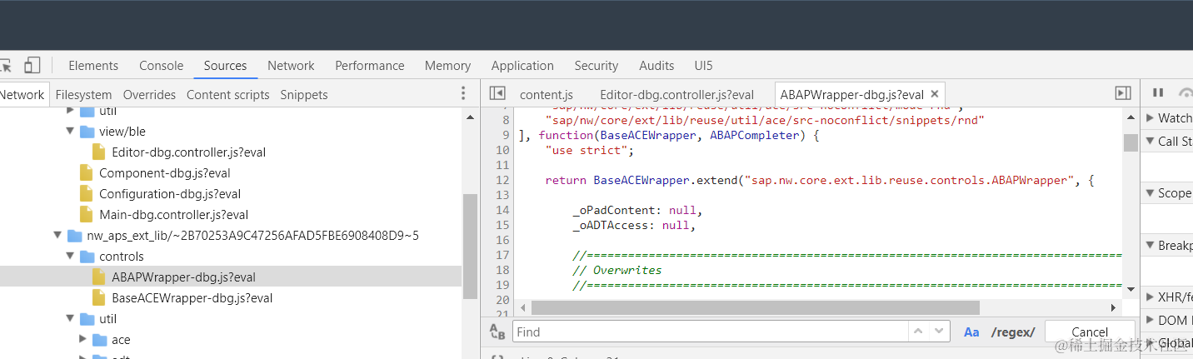Go to the Performance tab
The image size is (1193, 359).
pyautogui.click(x=370, y=65)
